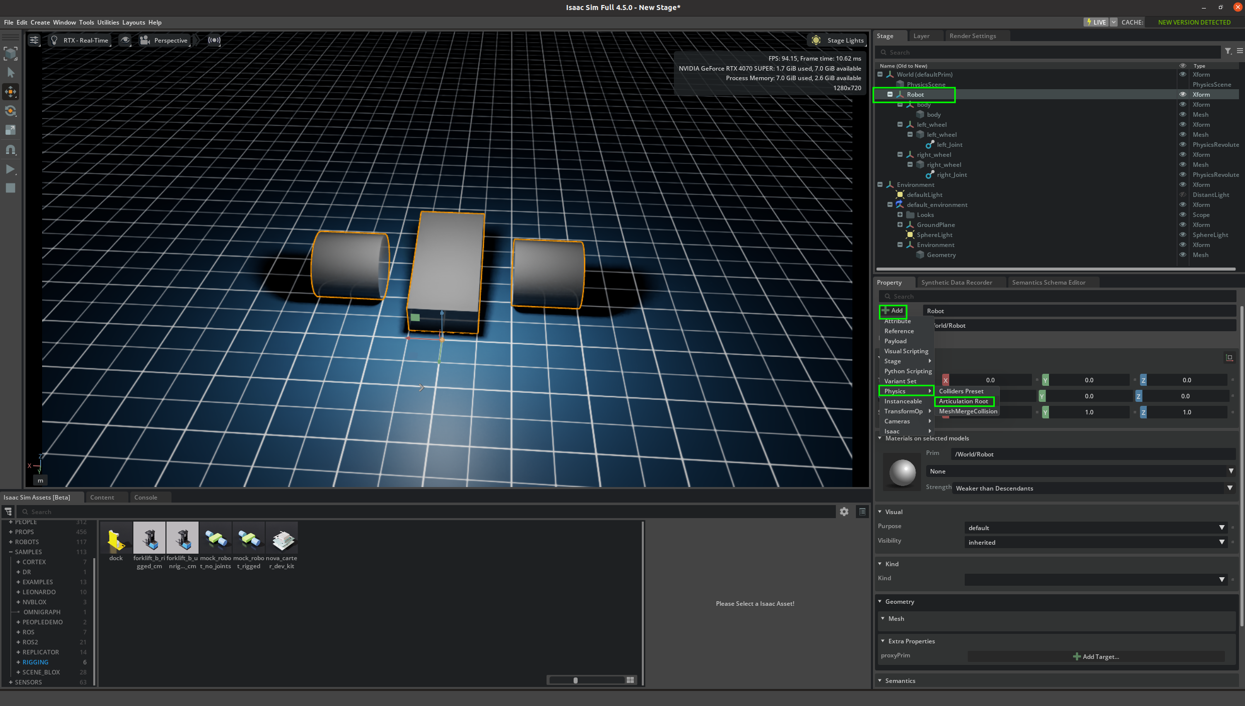Toggle defaultLight visibility eye icon
The height and width of the screenshot is (706, 1245).
pyautogui.click(x=1183, y=195)
